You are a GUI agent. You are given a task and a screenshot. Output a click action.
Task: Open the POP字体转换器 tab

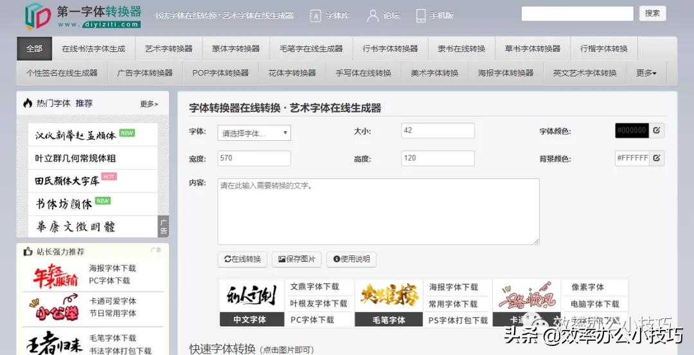(220, 73)
